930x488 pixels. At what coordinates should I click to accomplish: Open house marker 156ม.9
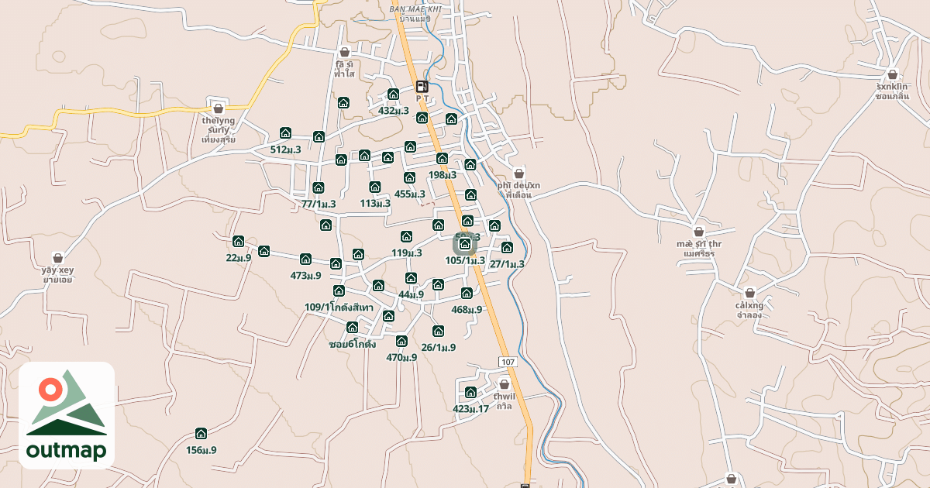coord(201,433)
